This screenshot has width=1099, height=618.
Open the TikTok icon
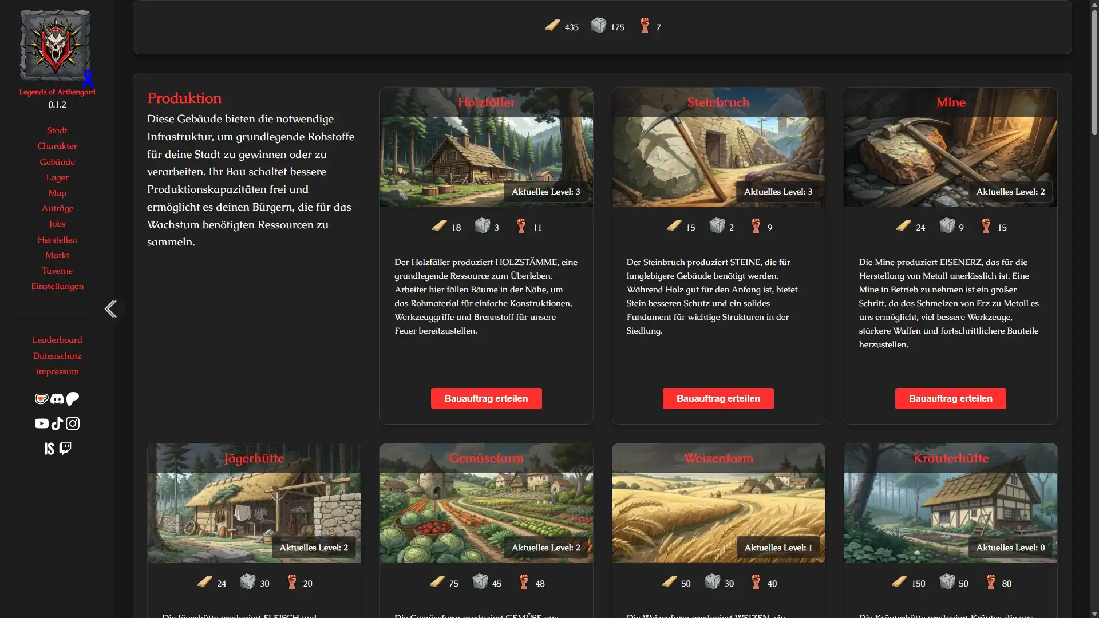57,423
